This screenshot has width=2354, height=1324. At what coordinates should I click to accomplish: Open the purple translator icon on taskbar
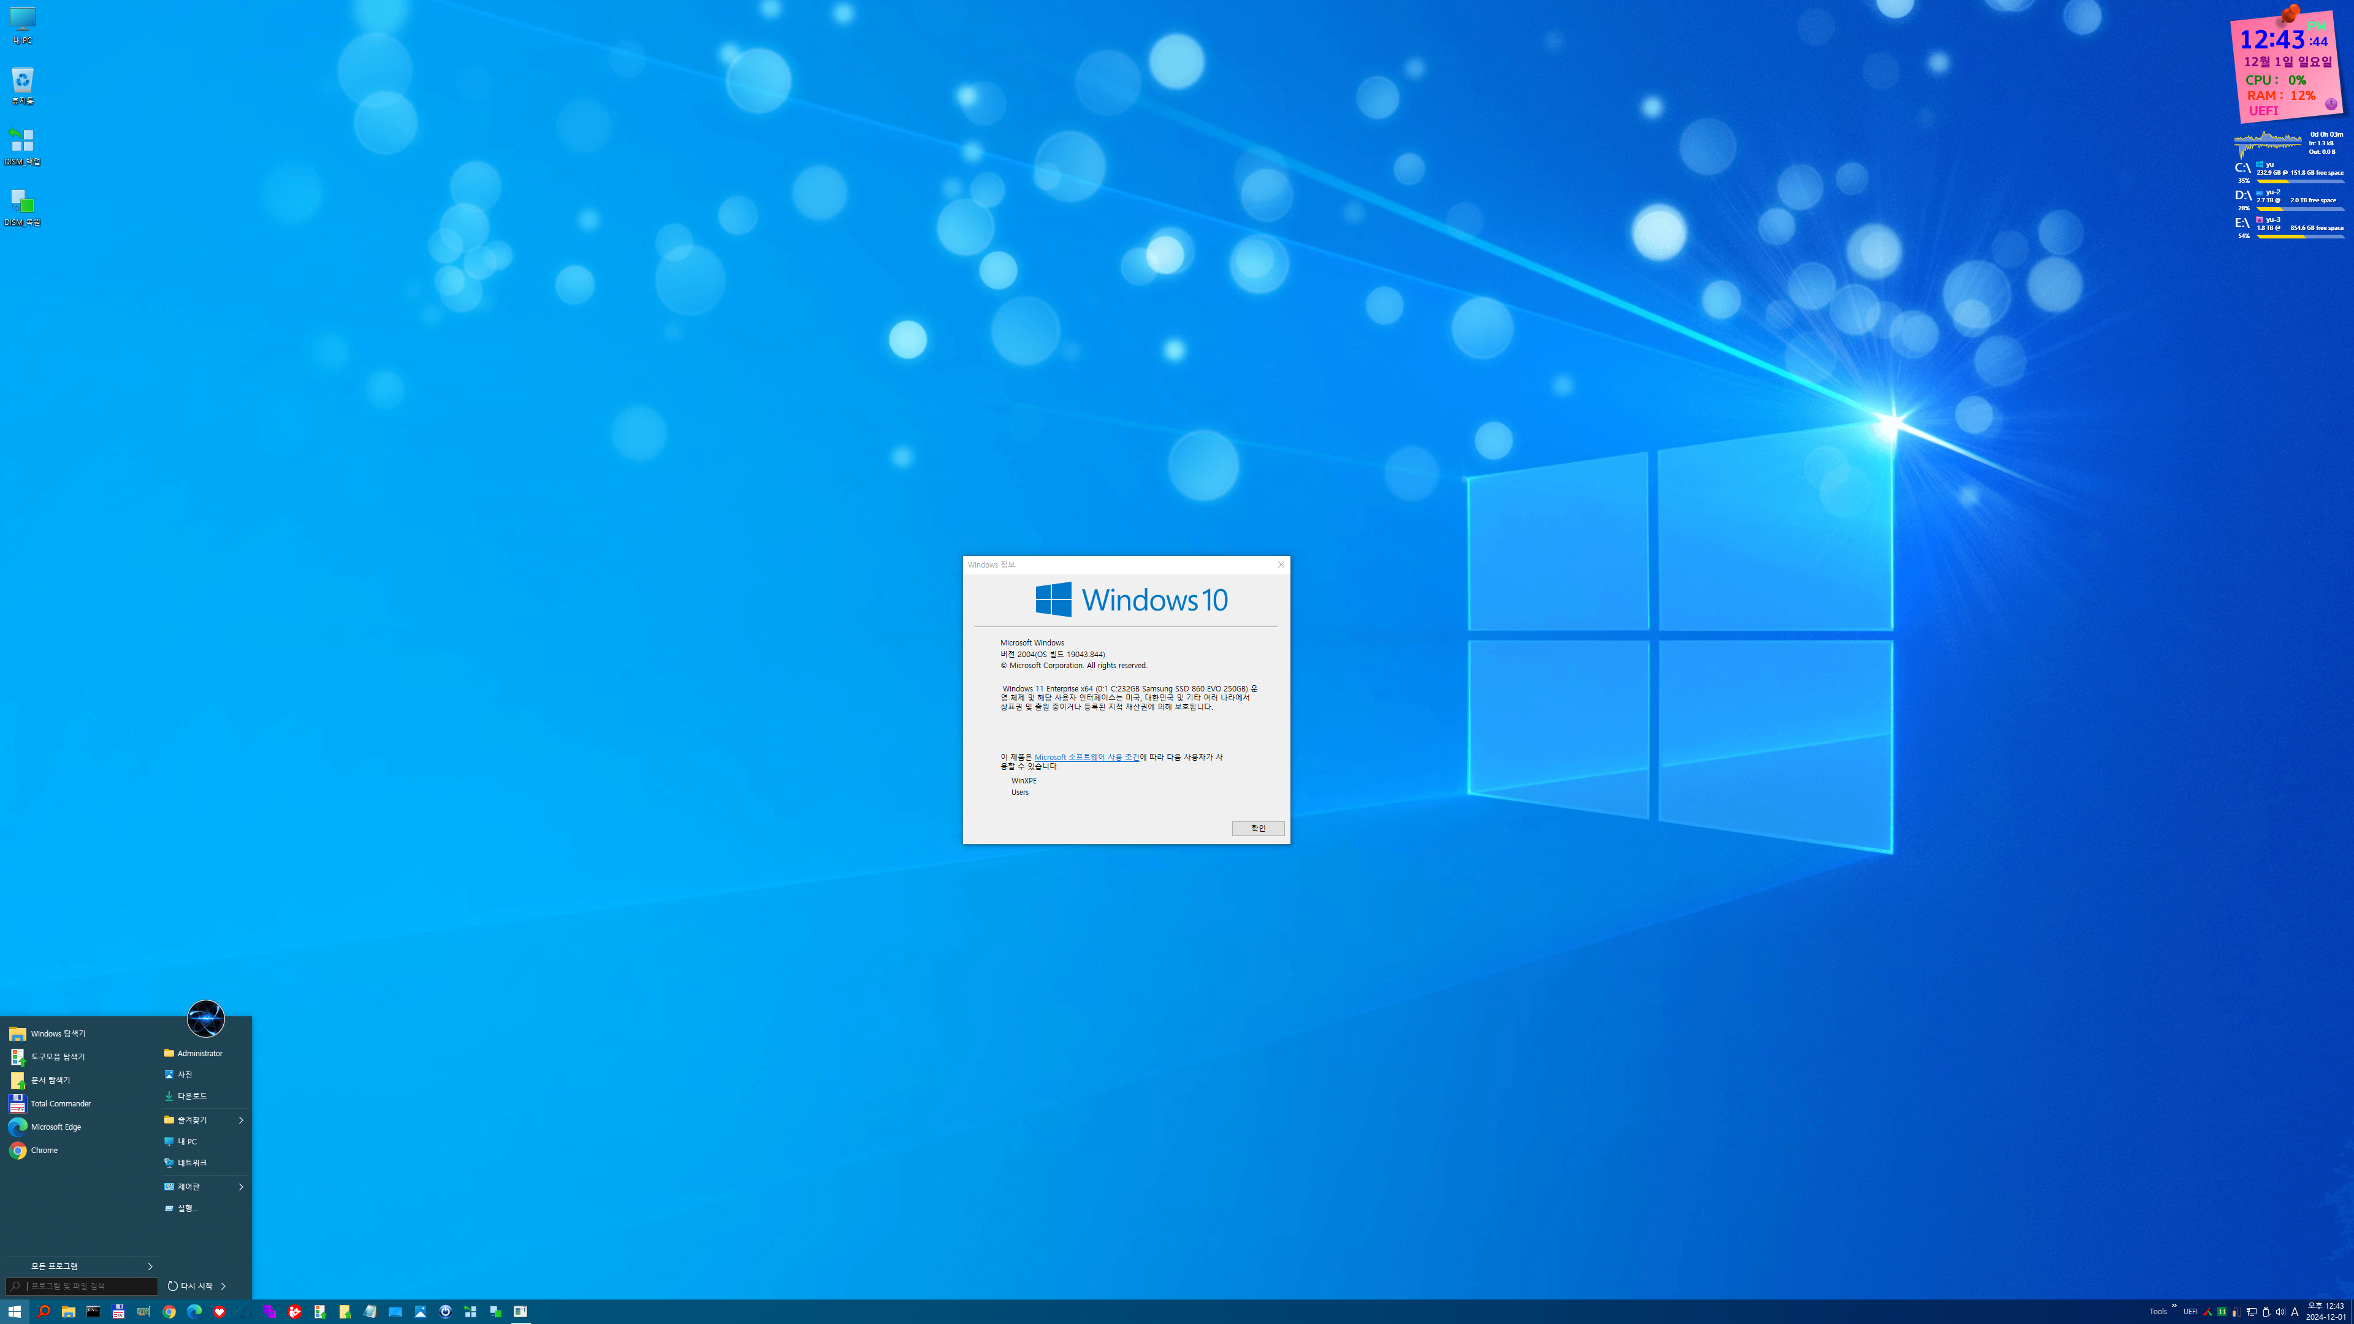point(270,1311)
